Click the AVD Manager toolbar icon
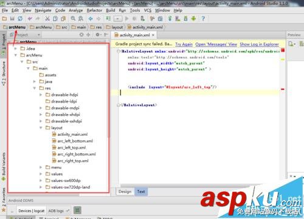The width and height of the screenshot is (304, 219). tap(178, 19)
